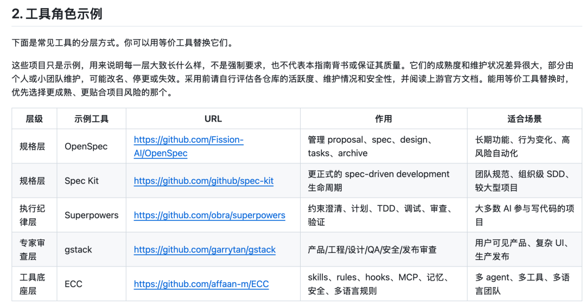The height and width of the screenshot is (304, 586).
Task: Click the '作用' column header
Action: (x=384, y=118)
